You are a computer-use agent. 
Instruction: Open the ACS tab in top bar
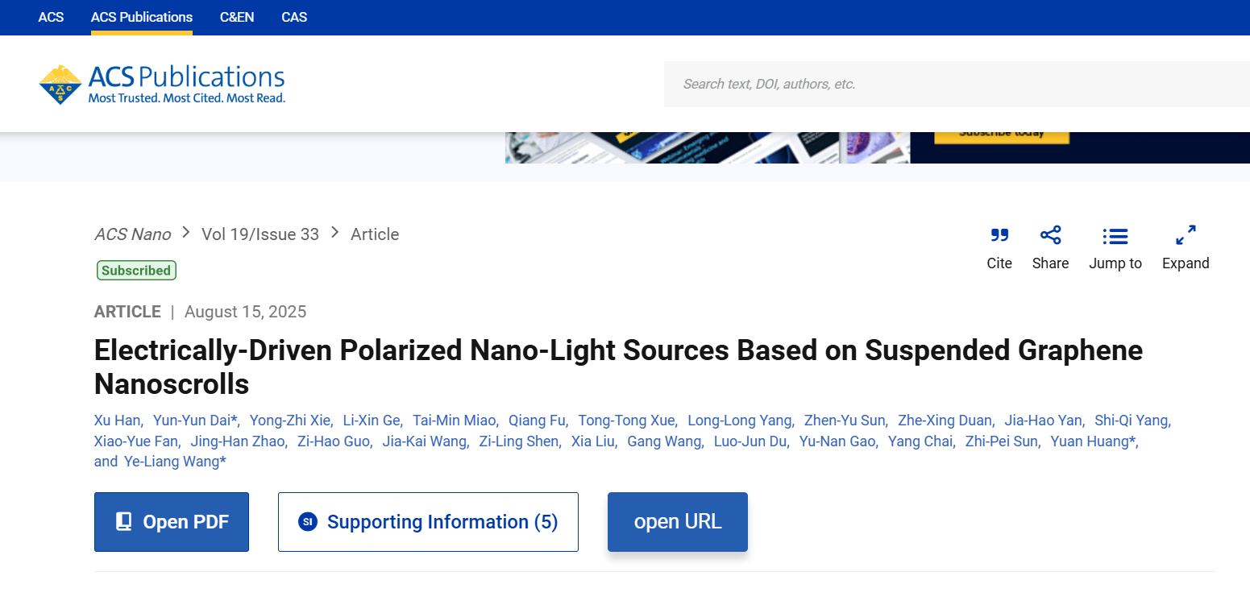51,17
